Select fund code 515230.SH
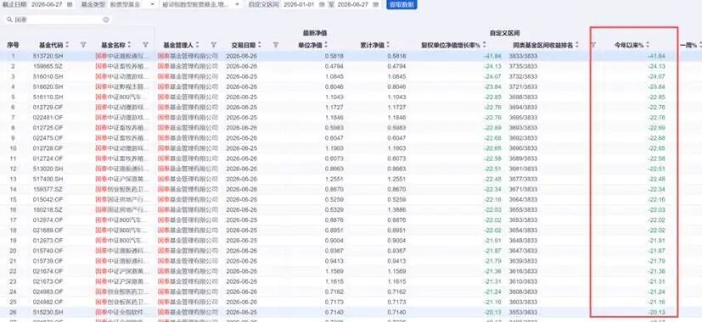This screenshot has width=702, height=322. 48,313
